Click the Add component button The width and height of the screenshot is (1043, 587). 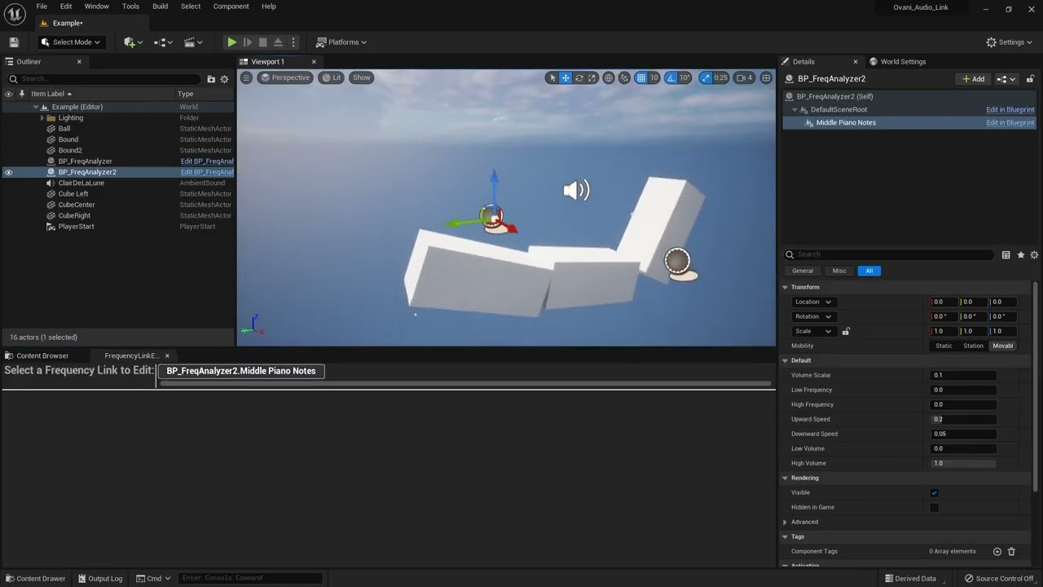click(974, 79)
